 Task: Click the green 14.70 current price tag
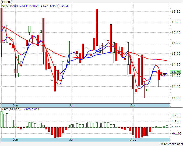coord(175,72)
